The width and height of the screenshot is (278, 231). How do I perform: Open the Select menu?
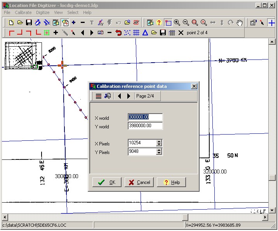click(73, 12)
